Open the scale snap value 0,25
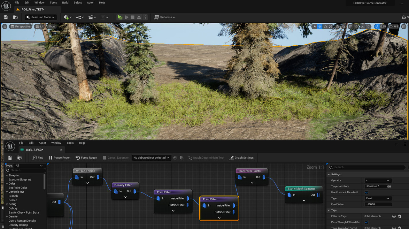This screenshot has height=229, width=409. pos(383,27)
